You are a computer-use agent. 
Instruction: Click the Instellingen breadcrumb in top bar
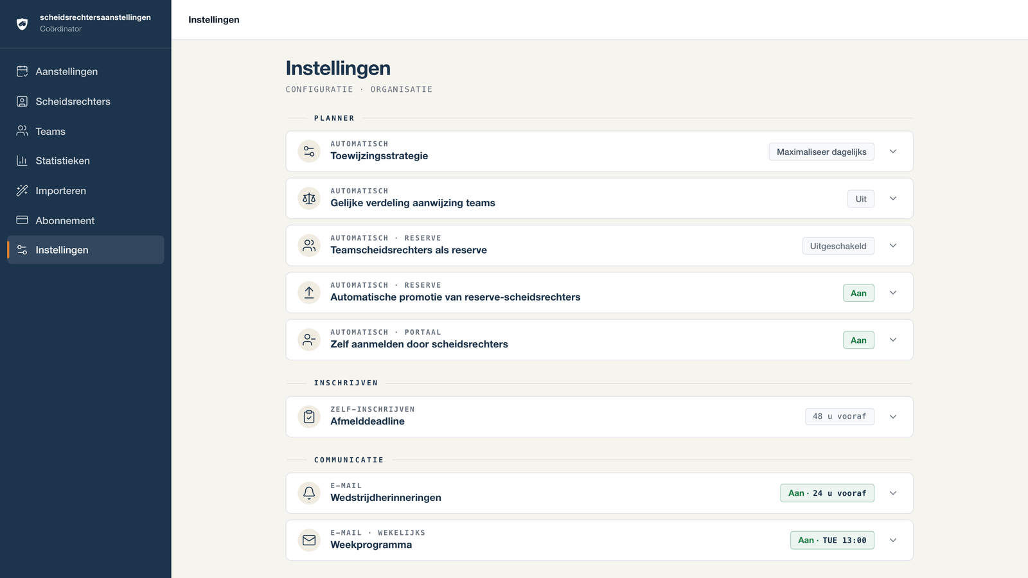tap(214, 20)
